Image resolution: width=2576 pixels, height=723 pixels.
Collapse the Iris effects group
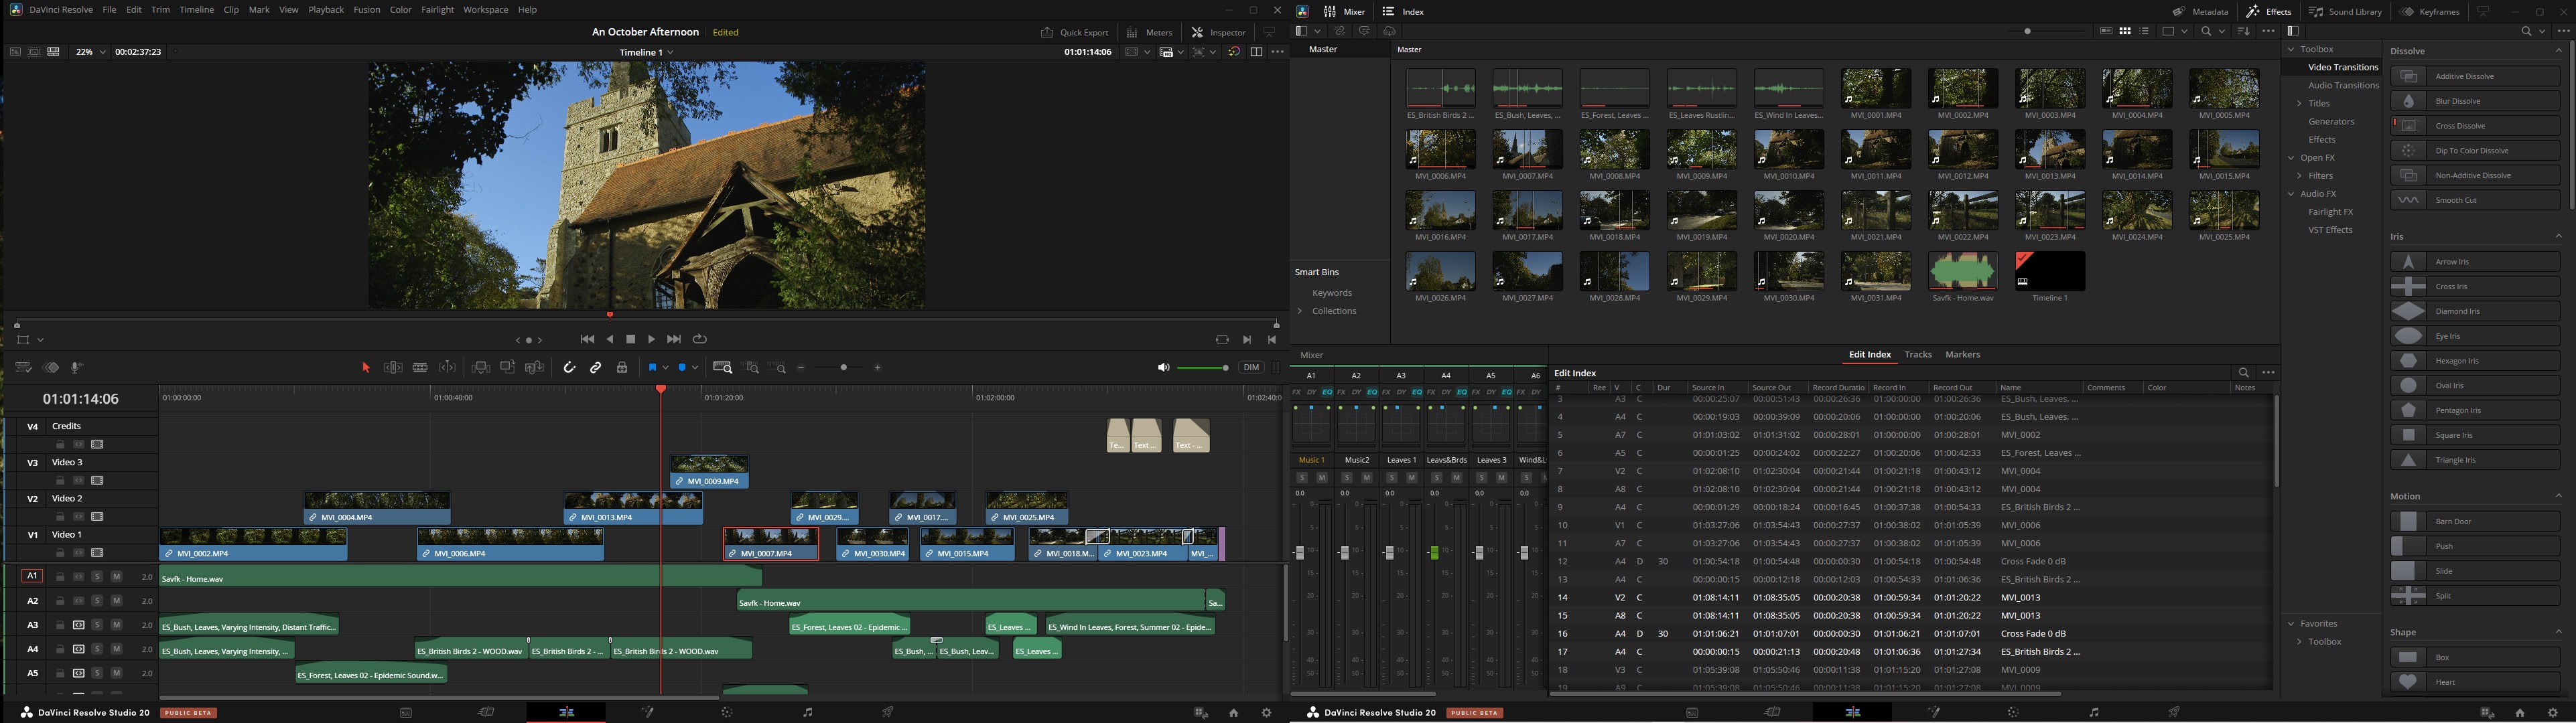(2559, 237)
